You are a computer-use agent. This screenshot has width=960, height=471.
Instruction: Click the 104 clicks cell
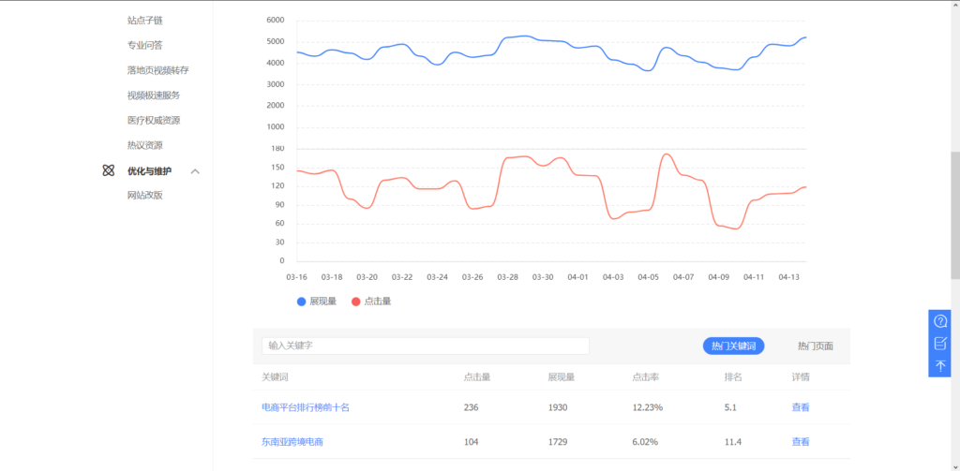click(x=471, y=442)
